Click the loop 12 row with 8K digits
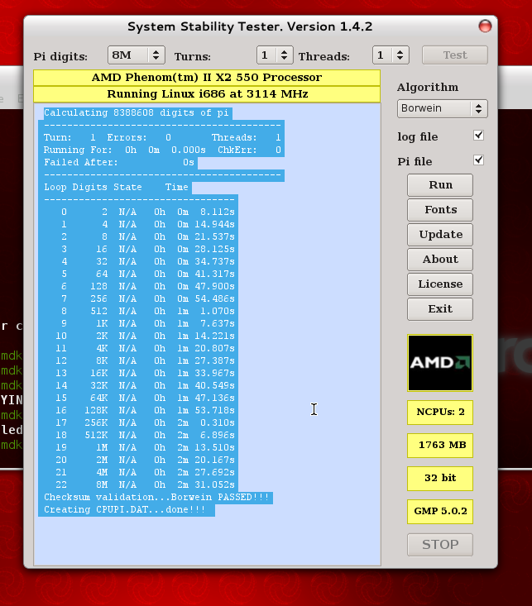The image size is (532, 606). (x=138, y=360)
